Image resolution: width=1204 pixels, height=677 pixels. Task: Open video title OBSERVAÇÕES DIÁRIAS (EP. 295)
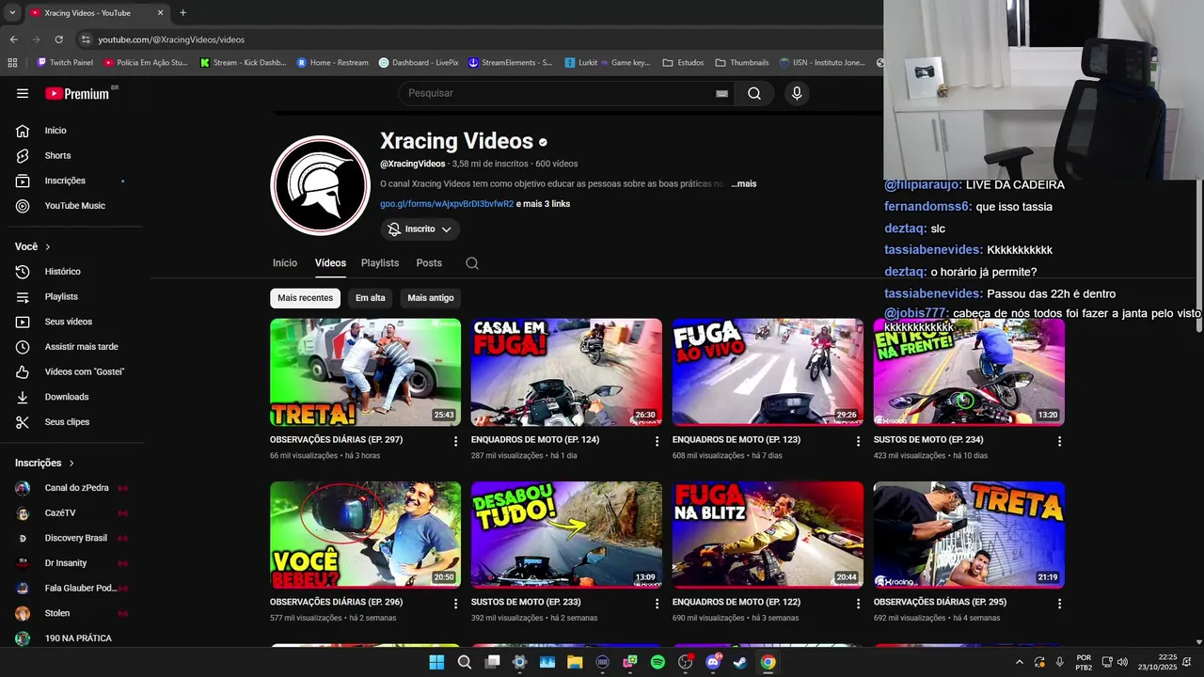coord(940,602)
